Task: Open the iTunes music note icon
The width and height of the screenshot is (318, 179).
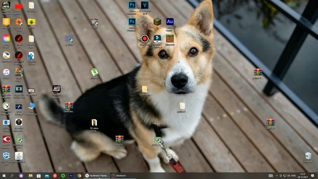Action: pos(6,72)
